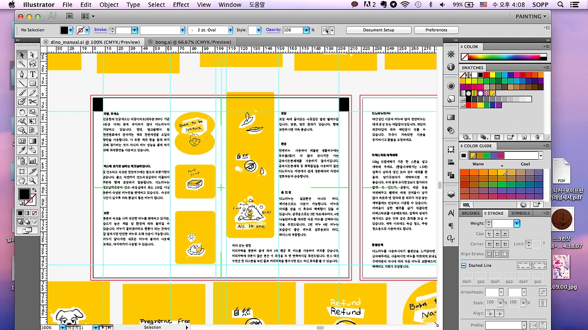Screen dimensions: 588x330
Task: Switch to the bong.ai document tab
Action: click(193, 42)
